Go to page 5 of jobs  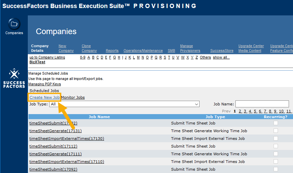click(255, 111)
